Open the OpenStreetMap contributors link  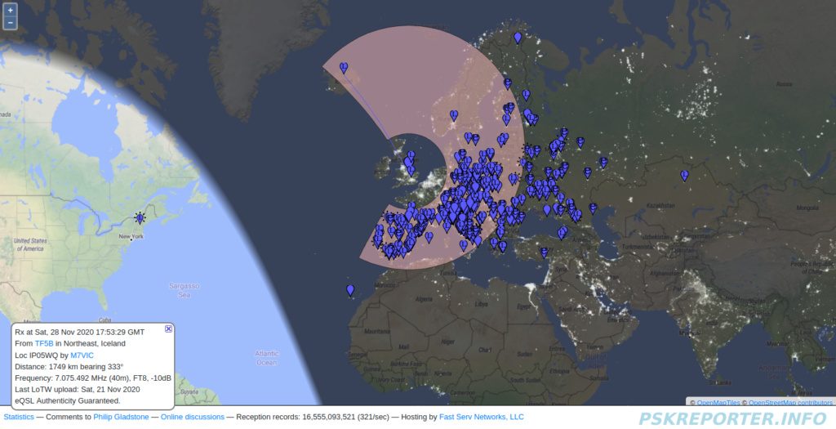point(790,403)
